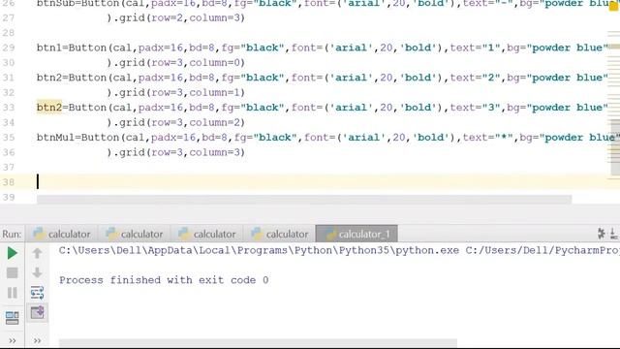The image size is (620, 349).
Task: Click the python.exe path in console output
Action: 259,250
